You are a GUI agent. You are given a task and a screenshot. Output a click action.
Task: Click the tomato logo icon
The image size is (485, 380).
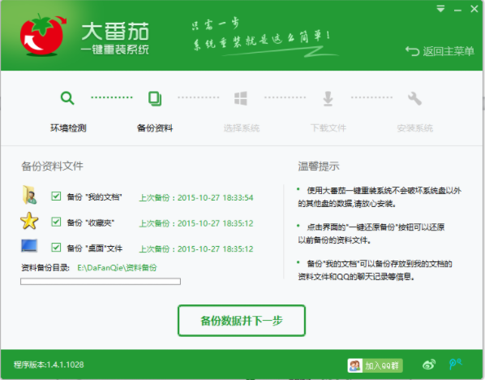(42, 35)
